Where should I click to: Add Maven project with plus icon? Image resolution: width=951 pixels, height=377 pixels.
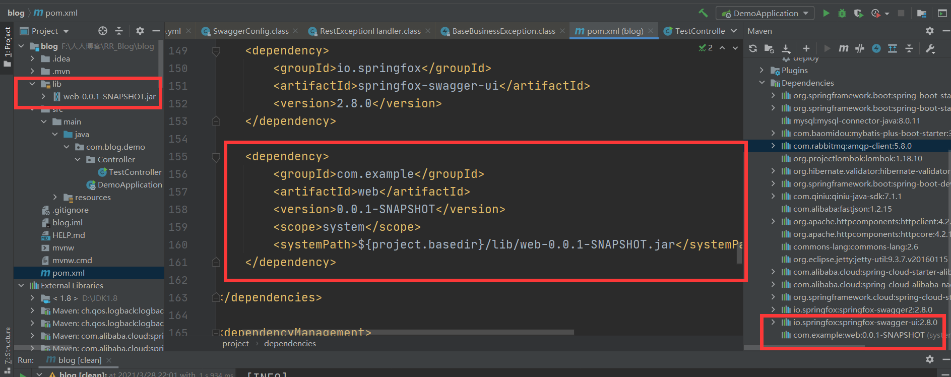click(x=806, y=48)
